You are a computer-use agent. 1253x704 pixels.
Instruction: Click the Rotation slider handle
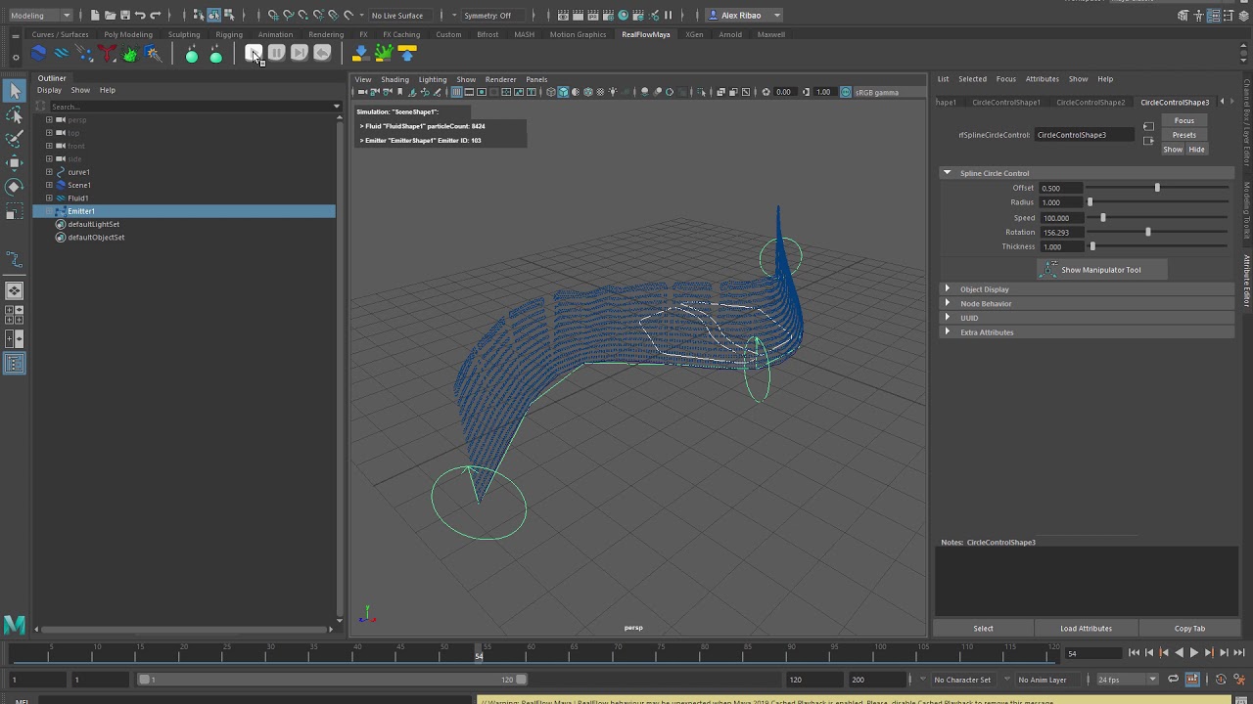click(1148, 233)
